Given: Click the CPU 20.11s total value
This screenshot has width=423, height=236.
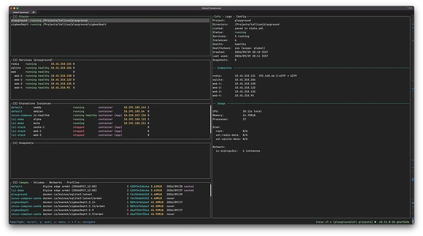Looking at the screenshot, I should (x=252, y=111).
